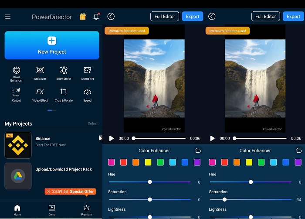Open the Anime Art tool

tap(87, 73)
